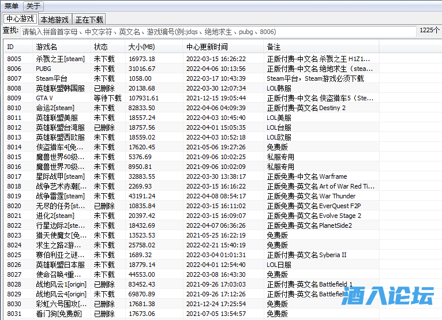Image resolution: width=442 pixels, height=320 pixels.
Task: Select row with ID 8030
Action: pyautogui.click(x=192, y=304)
